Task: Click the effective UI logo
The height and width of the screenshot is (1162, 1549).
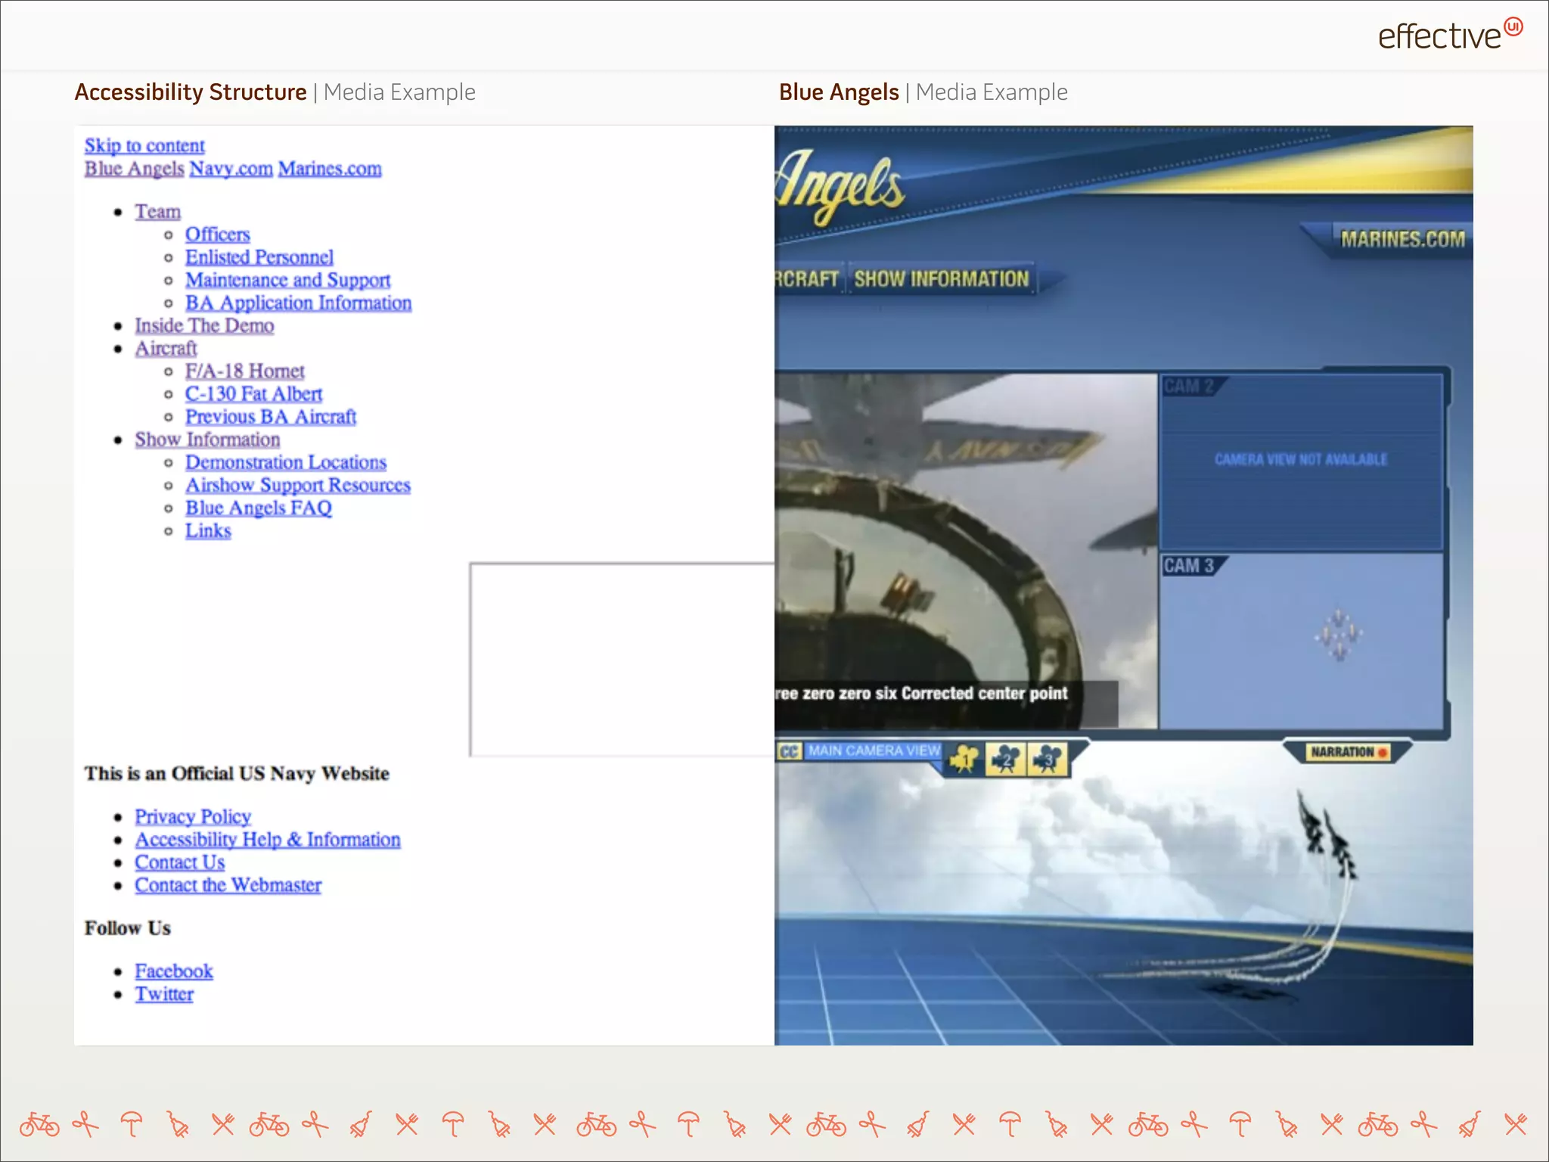Action: coord(1450,35)
